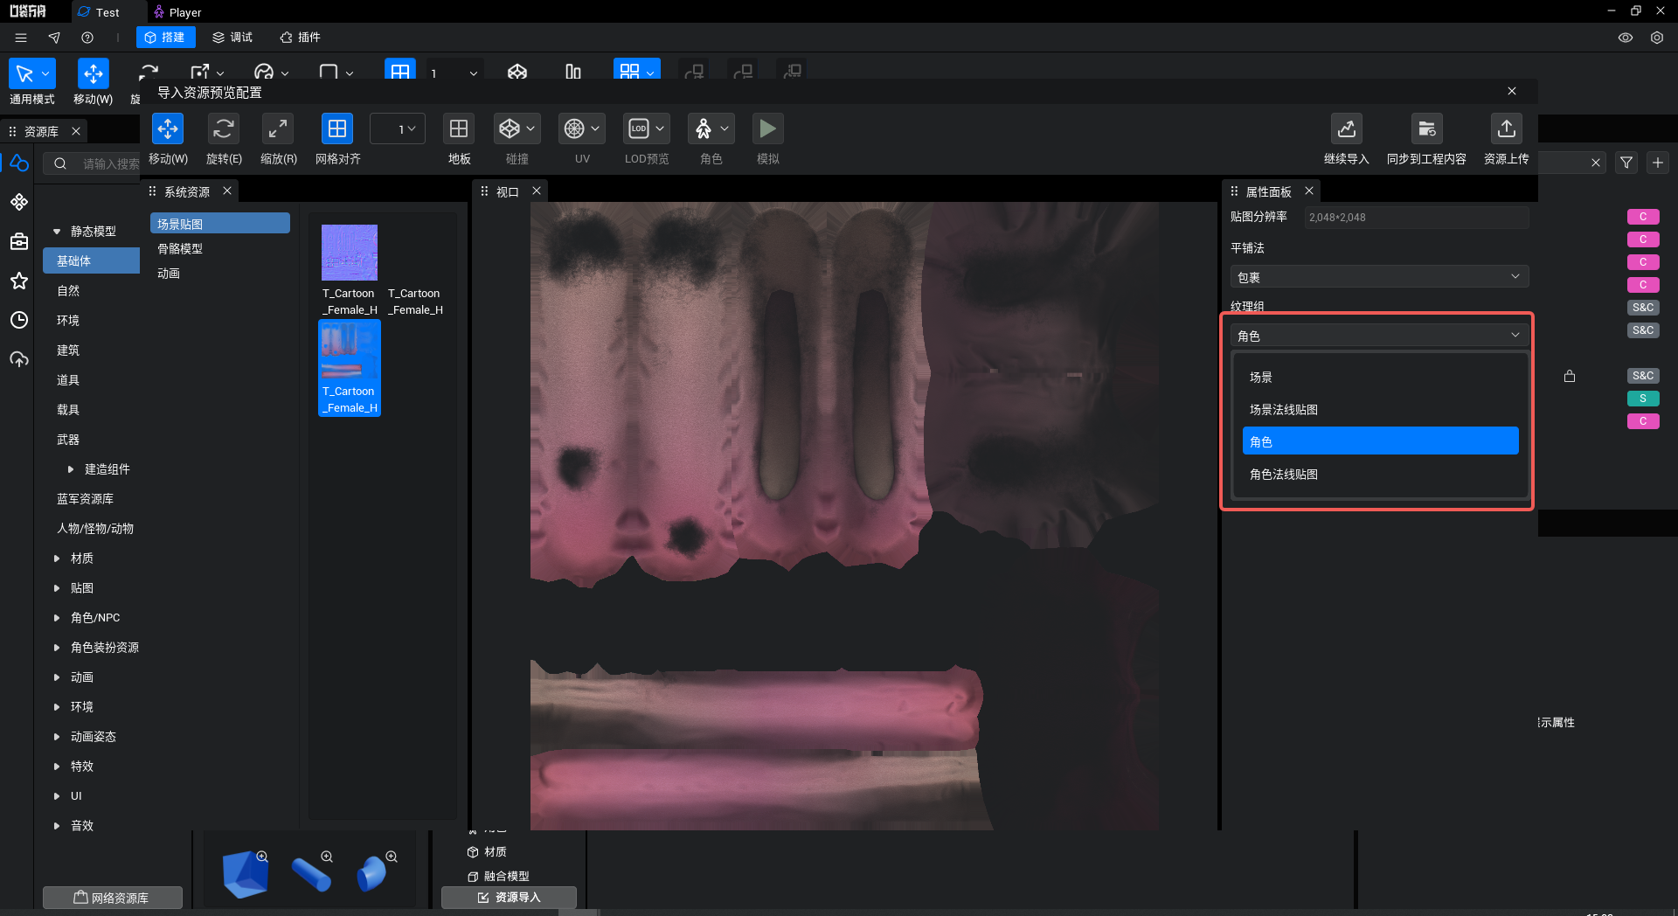Open the hamburger main menu
Viewport: 1678px width, 916px height.
click(x=21, y=38)
